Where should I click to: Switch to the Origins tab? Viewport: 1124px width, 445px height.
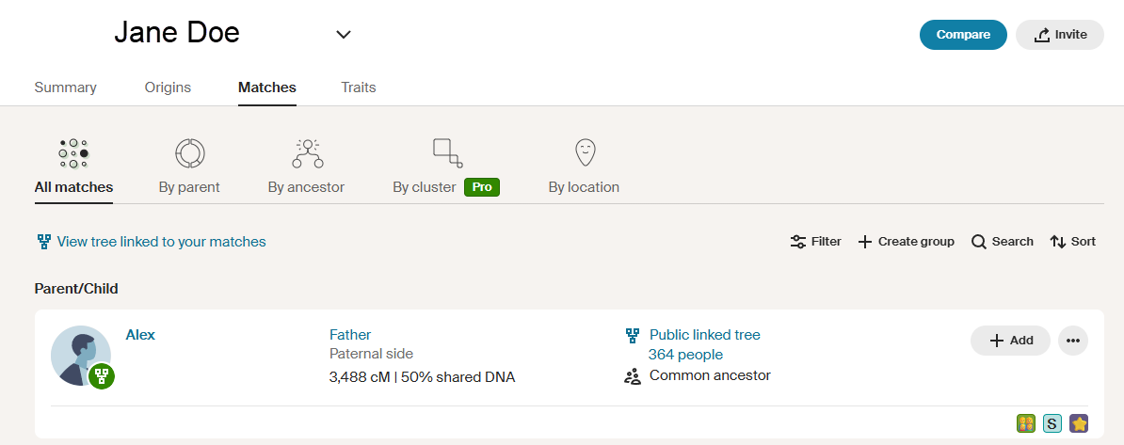pos(168,87)
